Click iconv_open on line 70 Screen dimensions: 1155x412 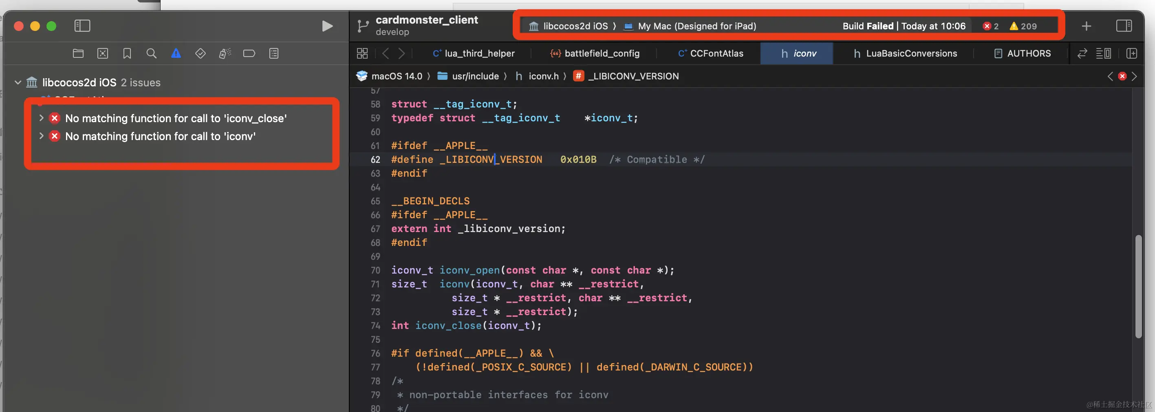(469, 270)
